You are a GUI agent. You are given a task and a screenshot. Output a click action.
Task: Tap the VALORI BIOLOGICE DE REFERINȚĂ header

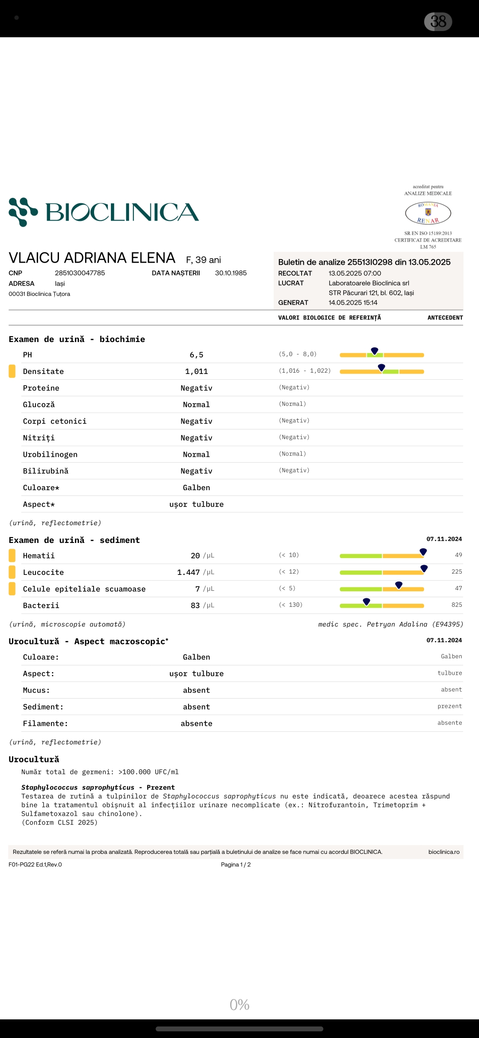coord(330,318)
